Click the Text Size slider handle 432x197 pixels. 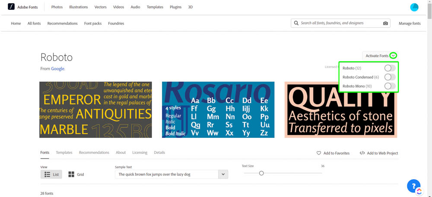pyautogui.click(x=261, y=173)
